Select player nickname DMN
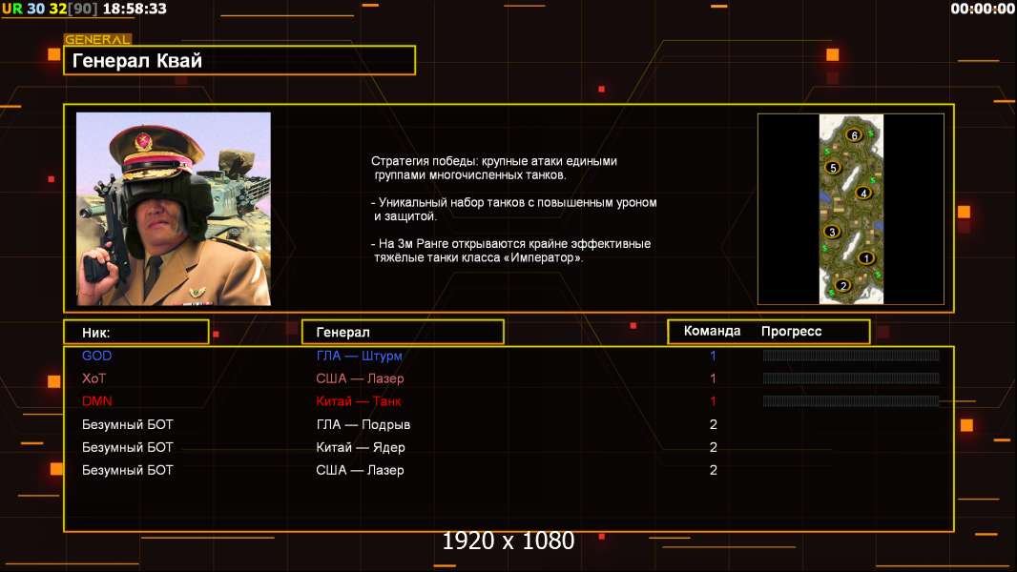 point(97,401)
